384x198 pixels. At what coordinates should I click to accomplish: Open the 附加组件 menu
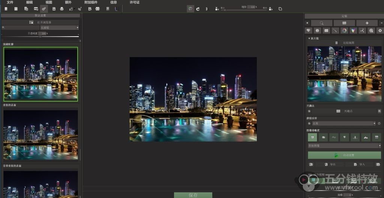click(91, 3)
